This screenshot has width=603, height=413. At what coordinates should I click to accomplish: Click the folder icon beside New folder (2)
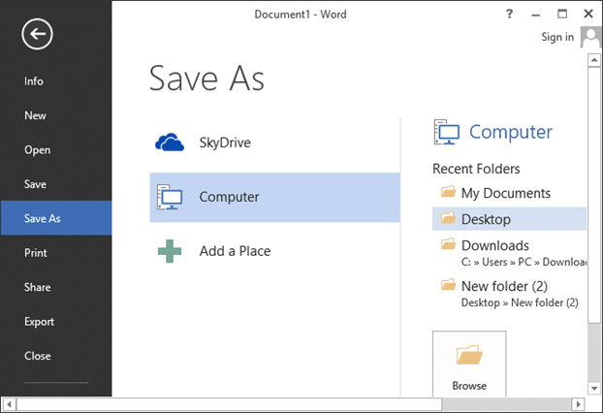pyautogui.click(x=448, y=285)
